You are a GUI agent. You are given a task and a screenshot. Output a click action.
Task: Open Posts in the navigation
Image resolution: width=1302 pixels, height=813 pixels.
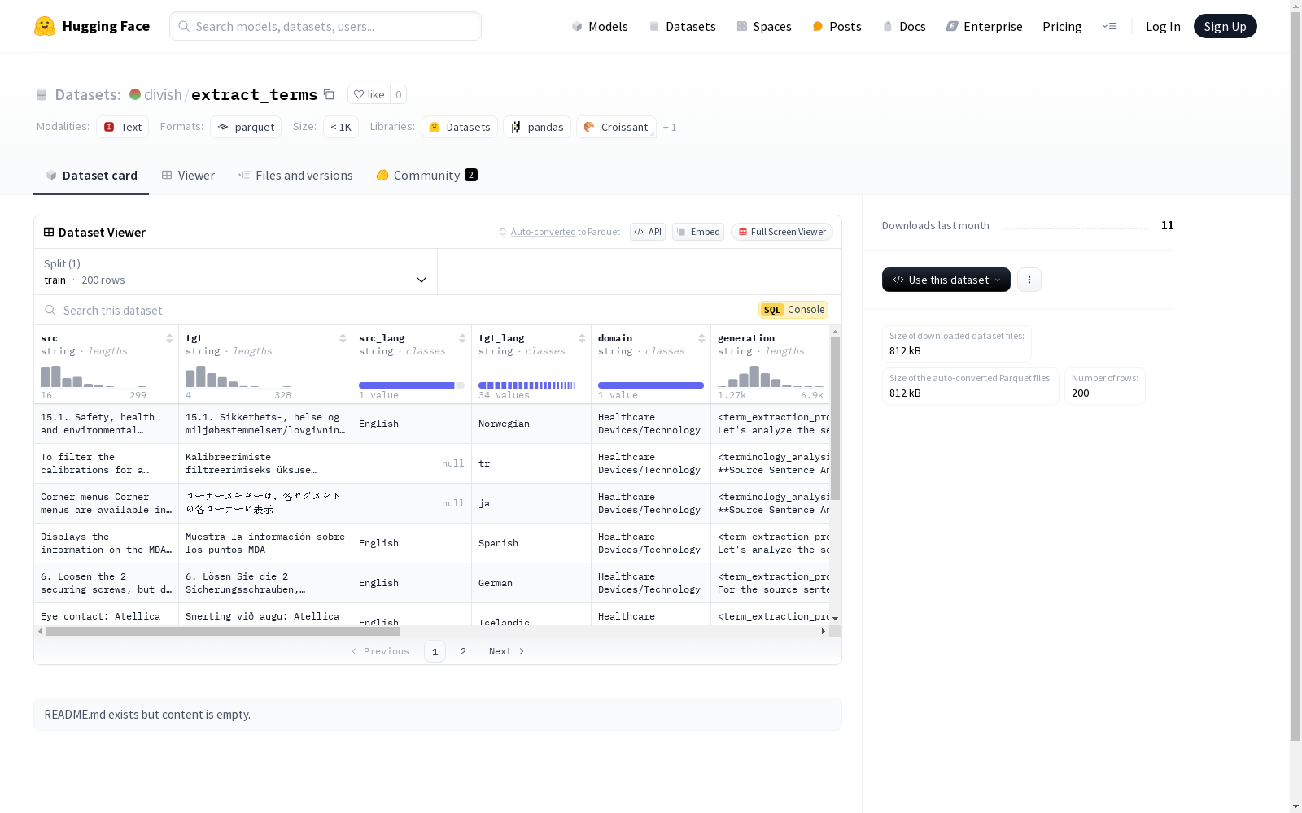(x=837, y=26)
